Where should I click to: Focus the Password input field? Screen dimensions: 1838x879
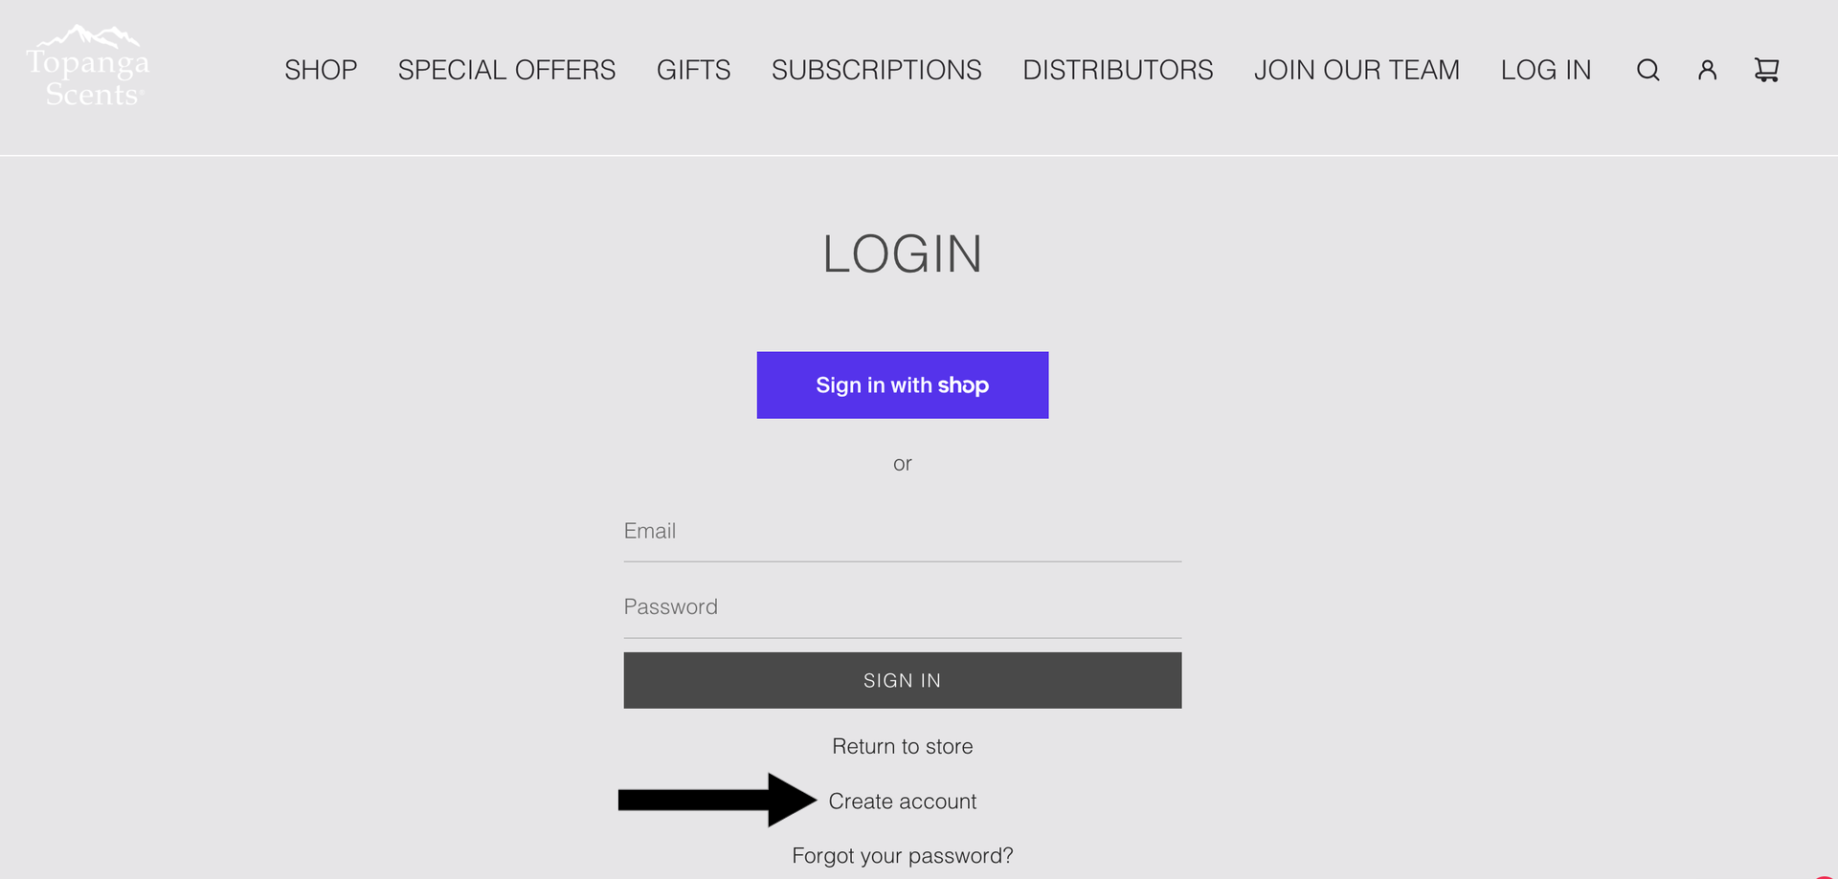(903, 608)
